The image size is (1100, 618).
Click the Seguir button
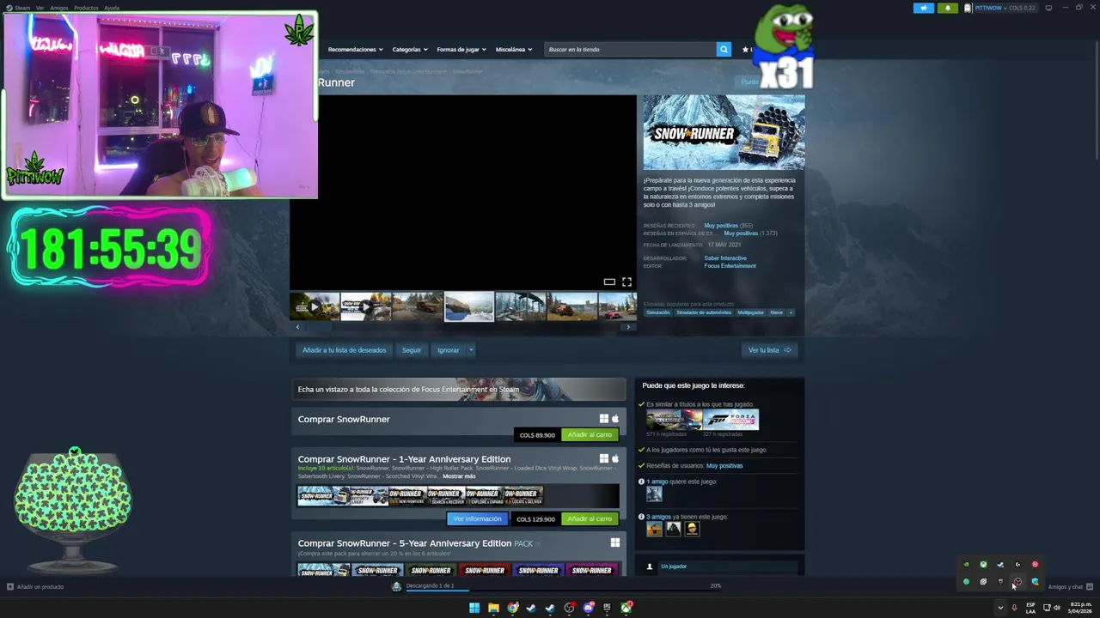(412, 350)
